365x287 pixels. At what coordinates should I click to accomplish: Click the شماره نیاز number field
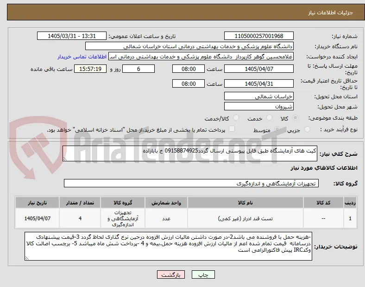259,36
